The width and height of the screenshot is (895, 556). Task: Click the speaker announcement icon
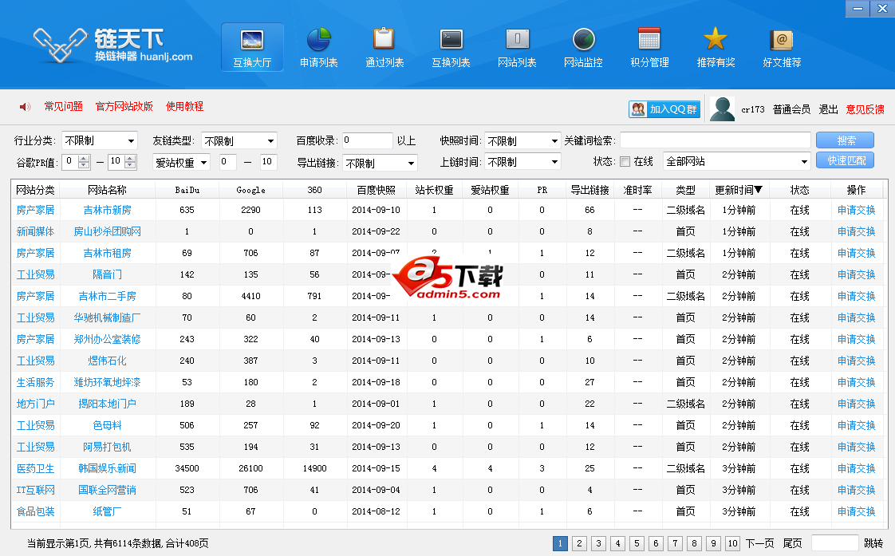(25, 107)
